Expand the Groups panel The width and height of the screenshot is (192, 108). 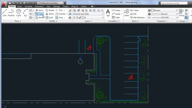click(183, 21)
